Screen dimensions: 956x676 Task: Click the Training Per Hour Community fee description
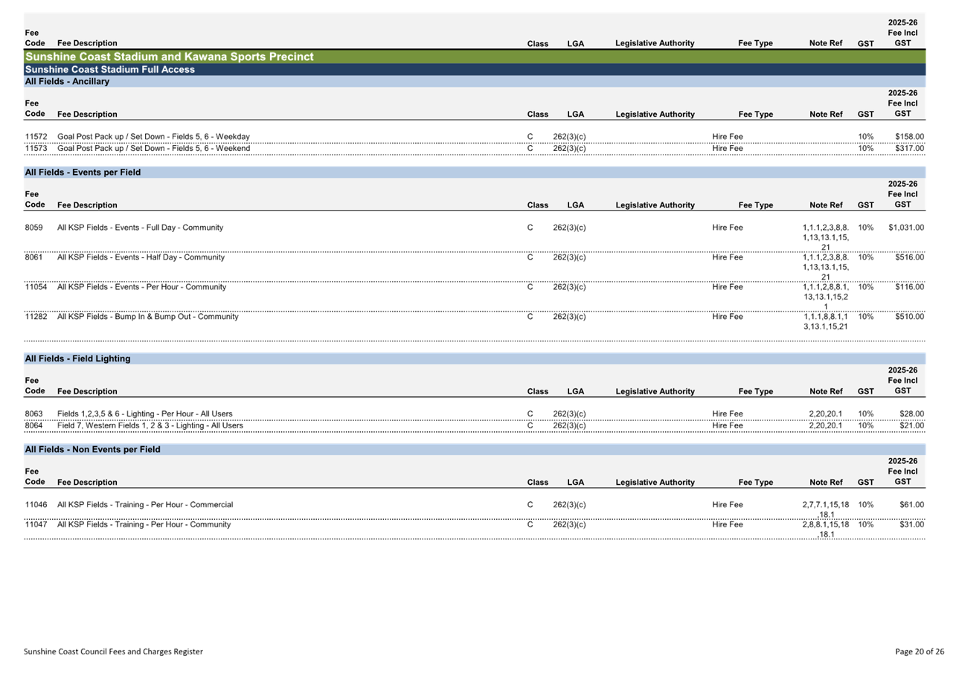click(x=144, y=524)
